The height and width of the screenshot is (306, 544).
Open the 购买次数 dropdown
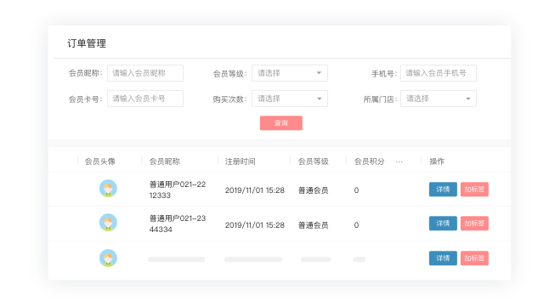click(x=290, y=99)
